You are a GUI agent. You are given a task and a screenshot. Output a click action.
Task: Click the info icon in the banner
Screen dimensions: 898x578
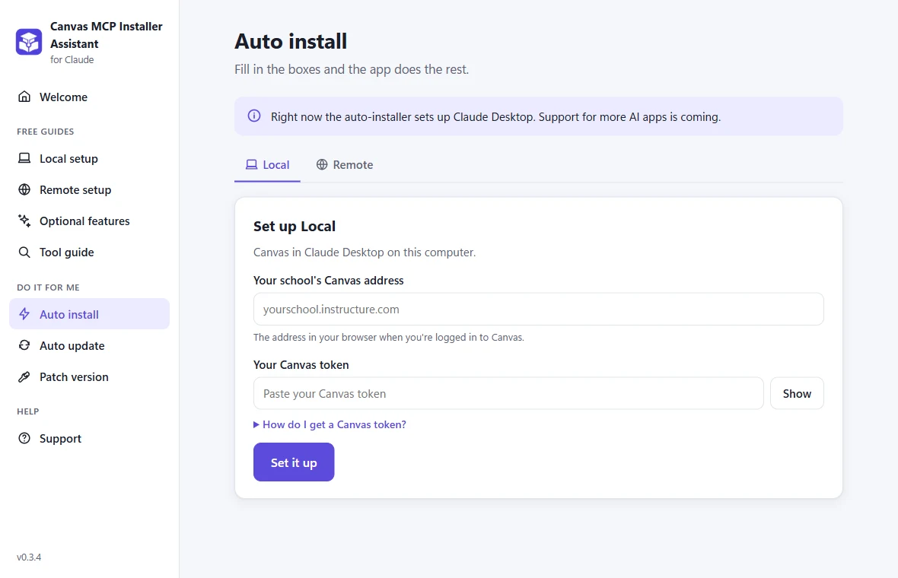(x=253, y=116)
